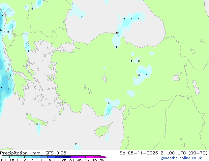The image size is (209, 161).
Task: Click the "0.5" legend scale value
Action: 12,160
